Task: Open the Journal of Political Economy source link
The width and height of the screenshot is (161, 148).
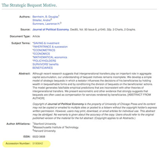Action: 50,29
